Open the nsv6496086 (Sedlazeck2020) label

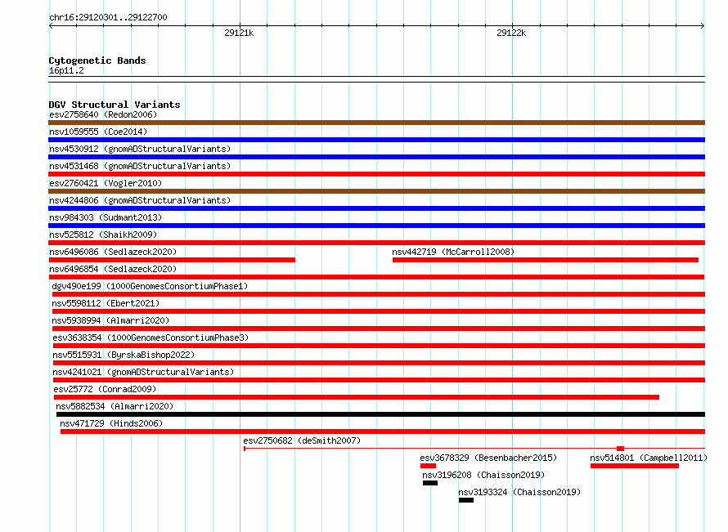click(113, 252)
